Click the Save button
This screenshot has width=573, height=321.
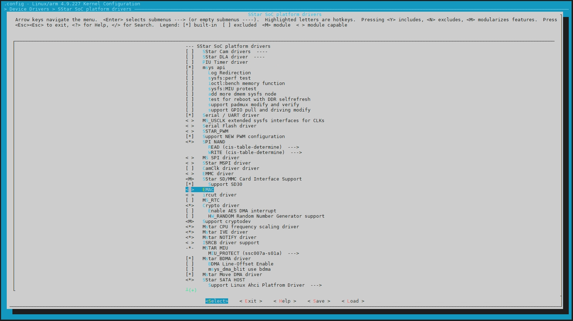319,301
